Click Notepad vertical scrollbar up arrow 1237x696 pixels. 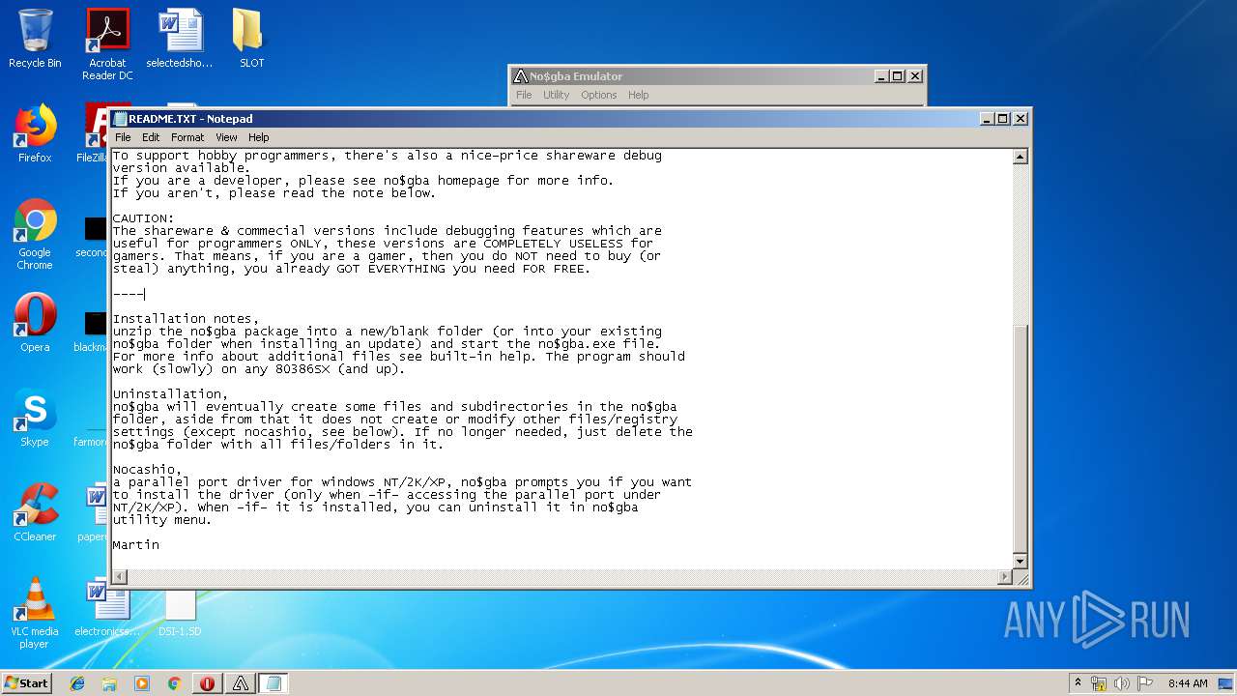pyautogui.click(x=1020, y=157)
